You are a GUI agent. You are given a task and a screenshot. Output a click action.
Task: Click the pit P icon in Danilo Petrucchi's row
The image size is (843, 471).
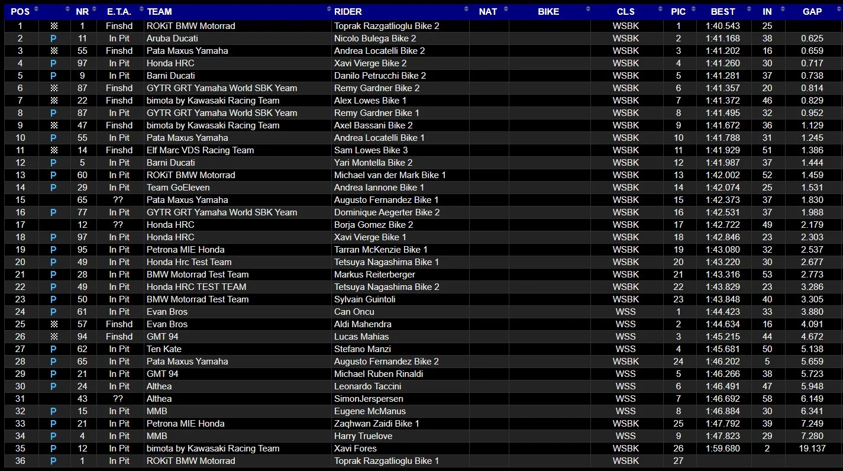tap(54, 76)
